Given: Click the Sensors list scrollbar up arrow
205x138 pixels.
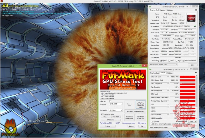Looking at the screenshot, I should click(196, 76).
